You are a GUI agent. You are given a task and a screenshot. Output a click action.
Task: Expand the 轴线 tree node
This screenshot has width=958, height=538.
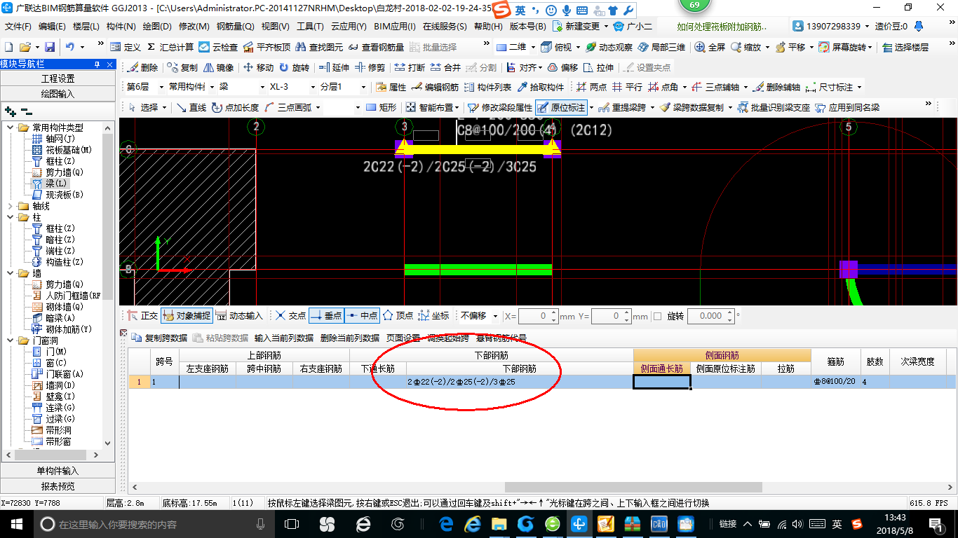tap(10, 206)
